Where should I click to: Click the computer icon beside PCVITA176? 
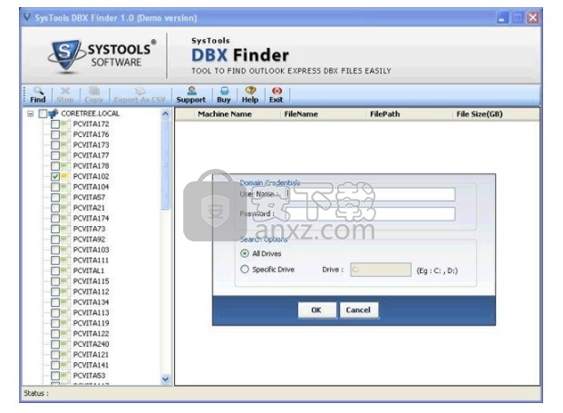65,134
